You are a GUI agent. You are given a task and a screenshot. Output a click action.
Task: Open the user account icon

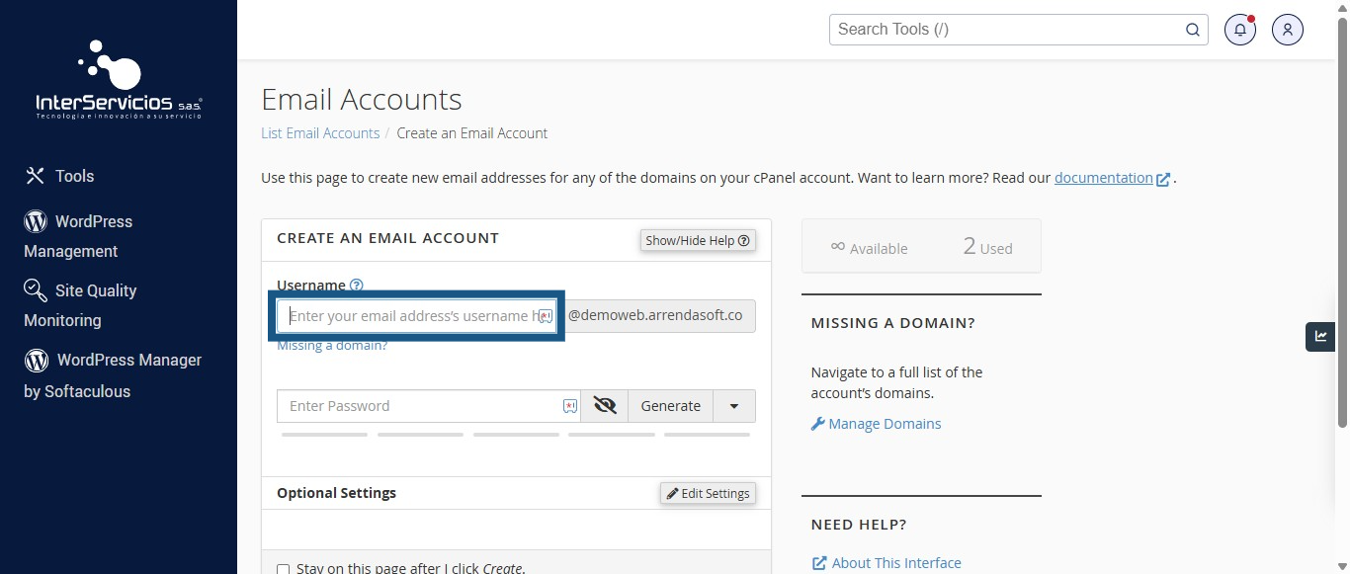[1288, 30]
